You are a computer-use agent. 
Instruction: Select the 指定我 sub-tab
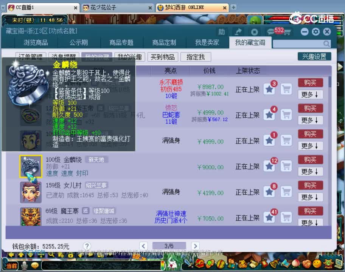pyautogui.click(x=196, y=57)
